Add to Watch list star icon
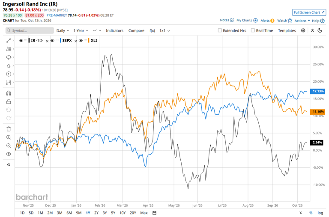Screen dimensions: 329x217 click(290, 21)
